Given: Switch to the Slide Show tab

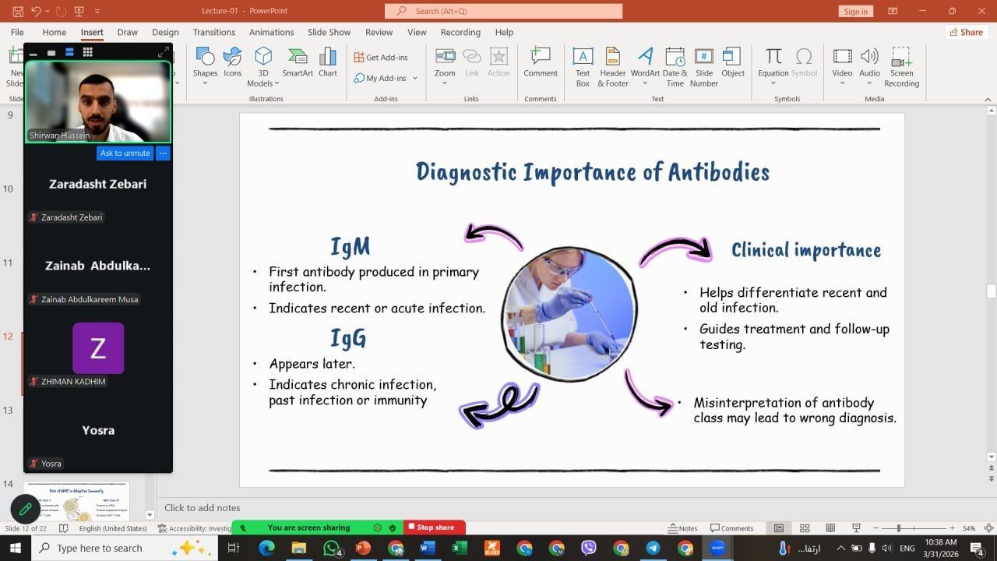Looking at the screenshot, I should click(x=329, y=32).
